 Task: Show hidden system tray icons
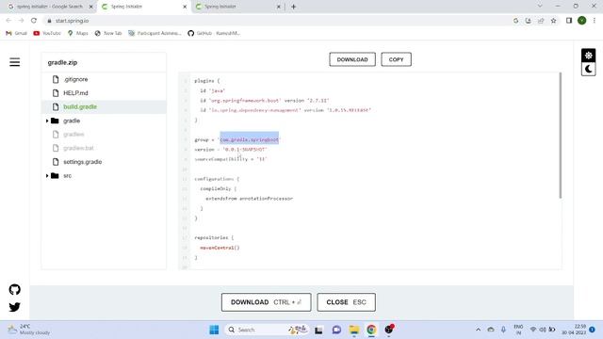[x=478, y=330]
